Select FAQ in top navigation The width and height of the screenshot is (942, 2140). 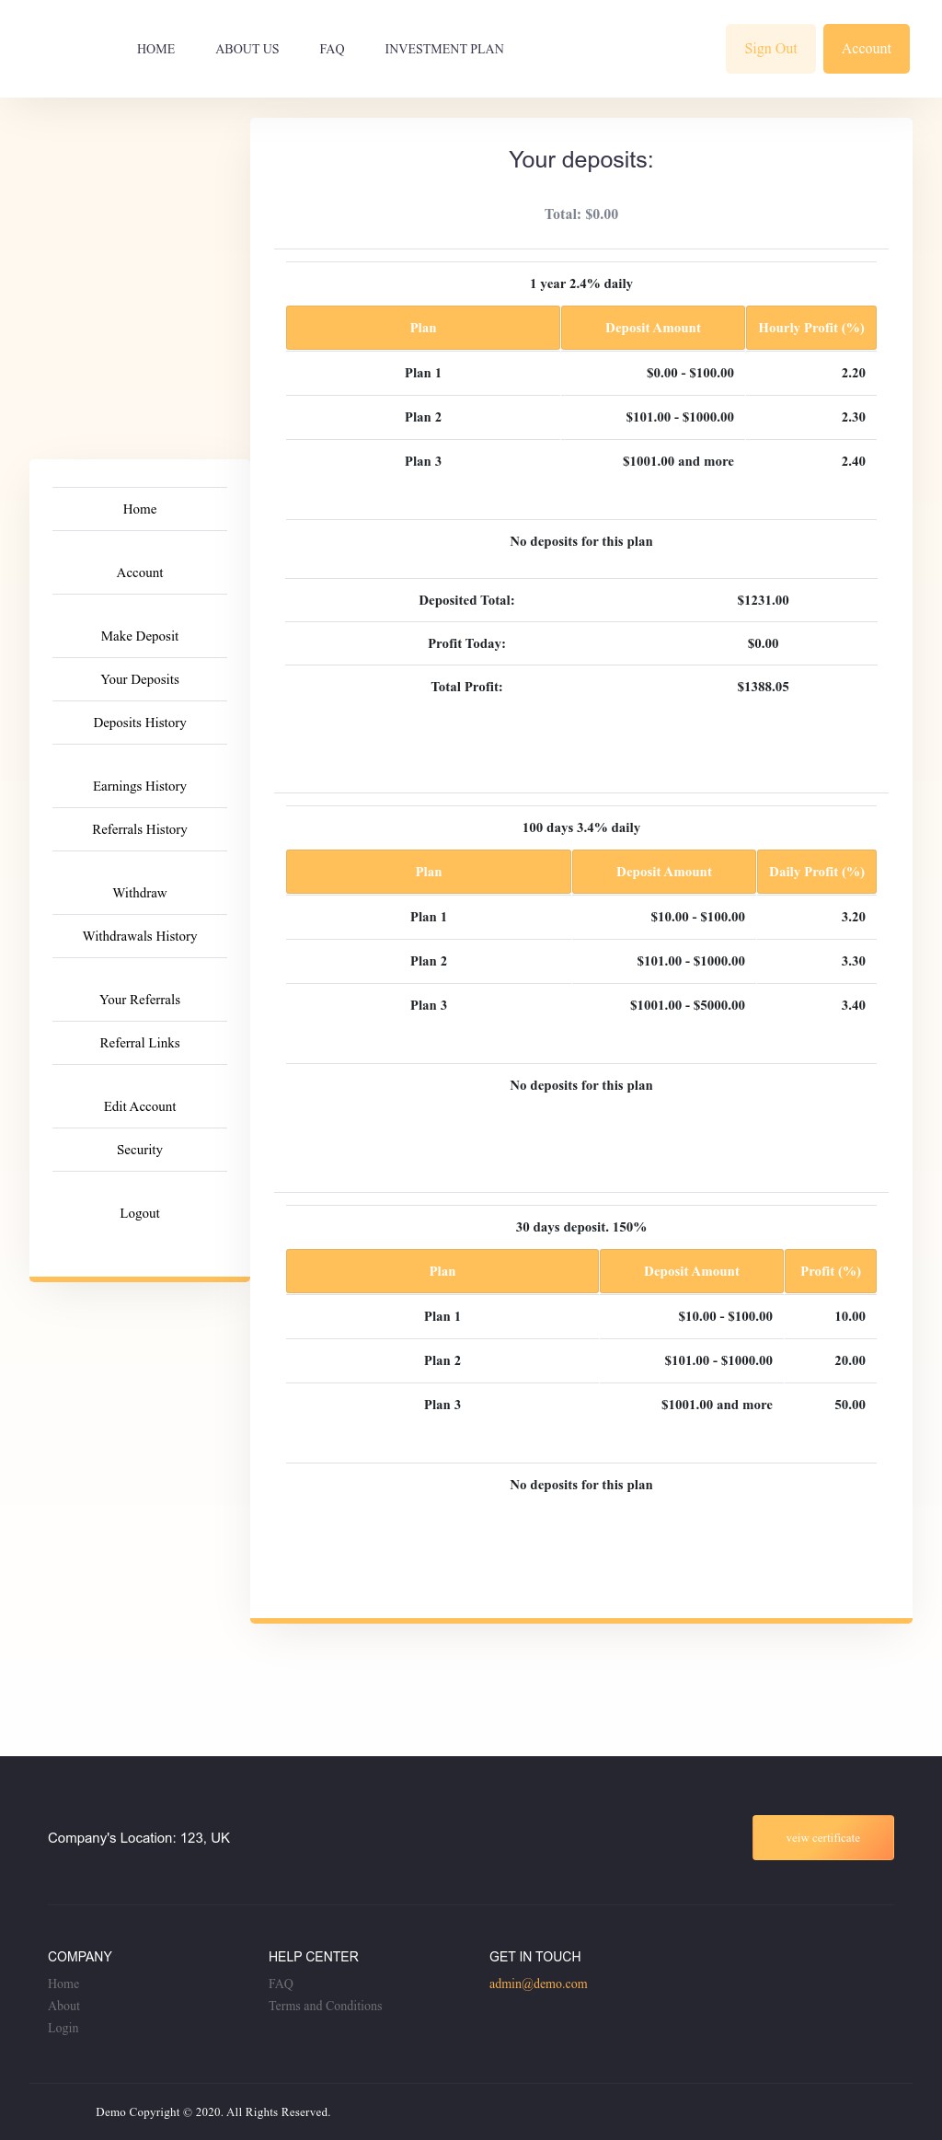pos(331,49)
